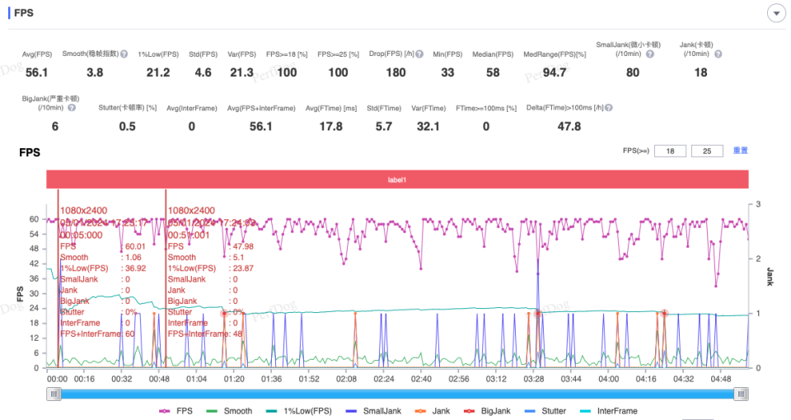Collapse the FPS panel with the dropdown arrow
Image resolution: width=791 pixels, height=420 pixels.
(776, 14)
